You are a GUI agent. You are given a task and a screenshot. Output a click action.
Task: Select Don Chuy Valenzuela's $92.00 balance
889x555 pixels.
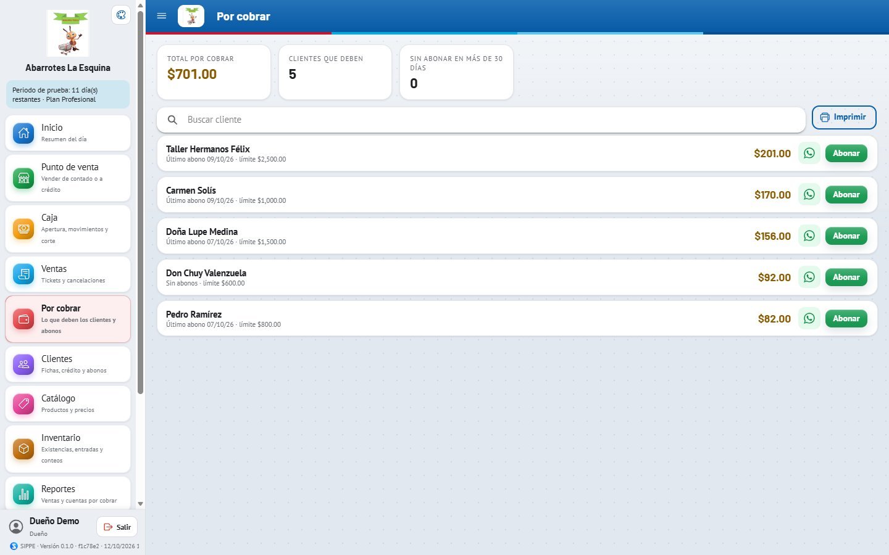[x=774, y=277]
